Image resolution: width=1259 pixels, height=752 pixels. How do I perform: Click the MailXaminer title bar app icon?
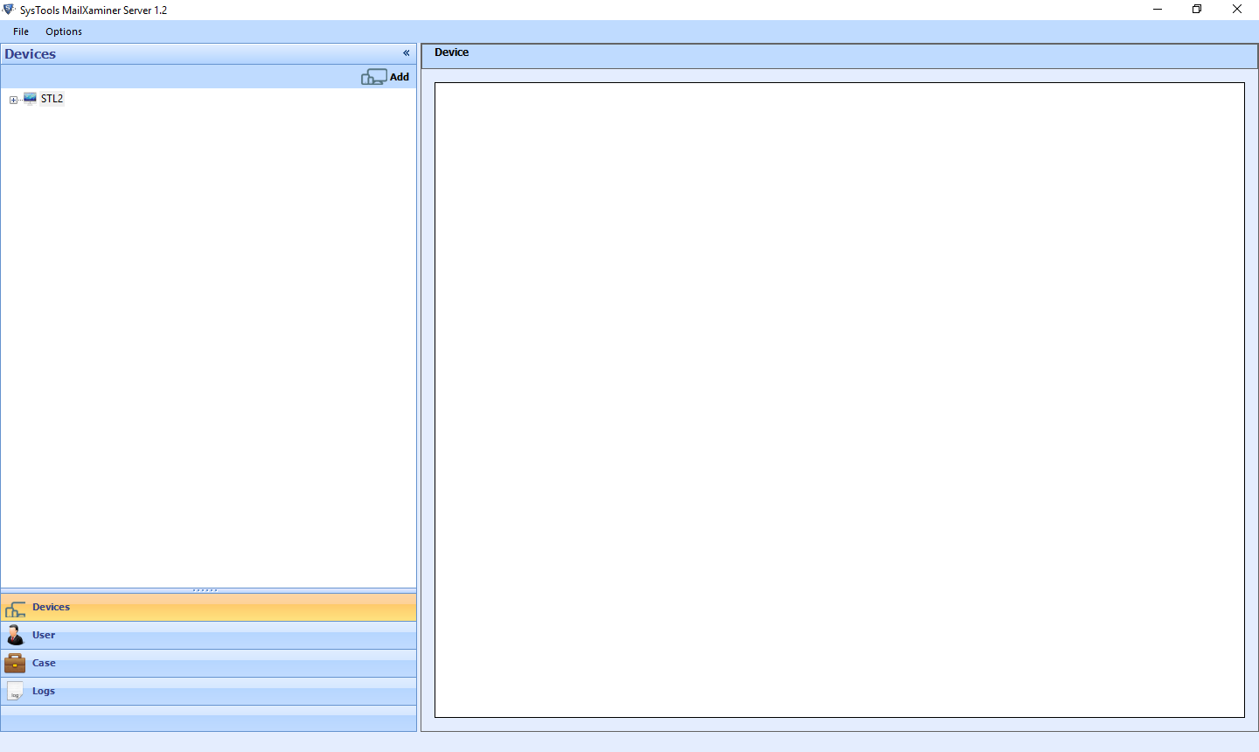pos(9,10)
